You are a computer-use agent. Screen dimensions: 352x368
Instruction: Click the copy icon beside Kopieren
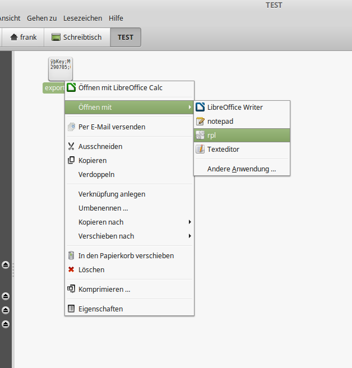point(71,160)
